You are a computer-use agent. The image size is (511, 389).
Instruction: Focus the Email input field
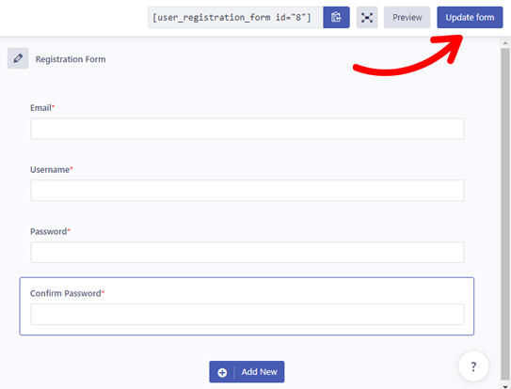[x=248, y=129]
